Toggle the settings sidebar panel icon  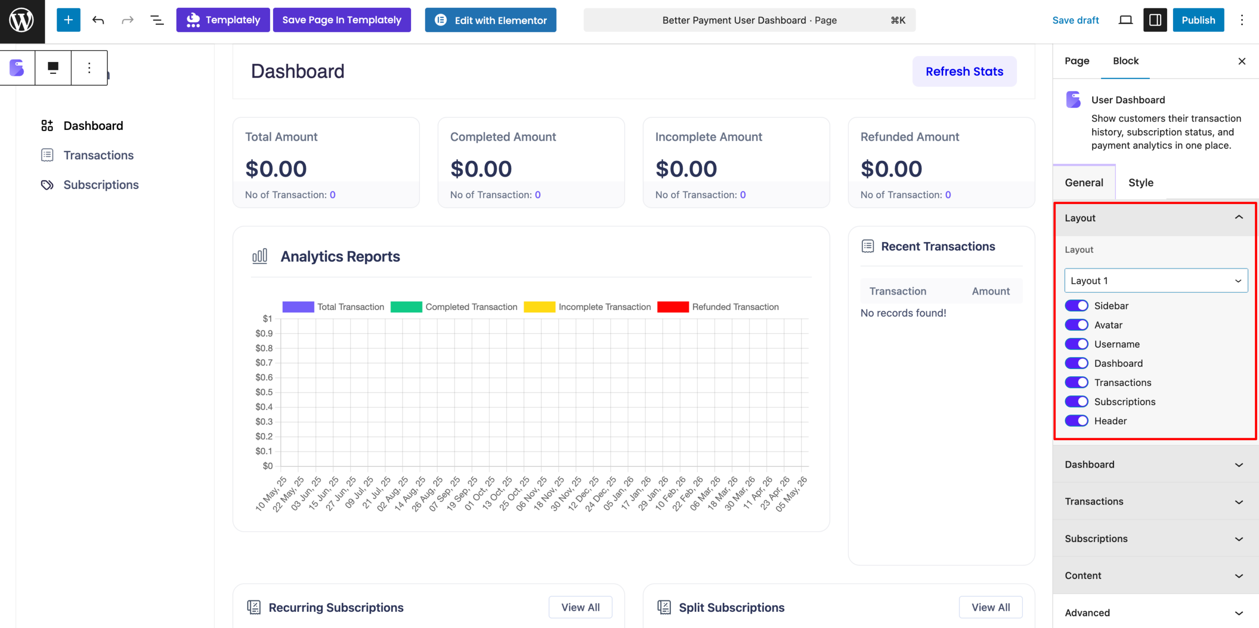pyautogui.click(x=1155, y=20)
